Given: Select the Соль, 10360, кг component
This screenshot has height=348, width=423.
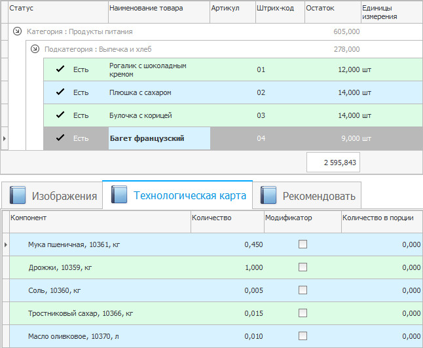Looking at the screenshot, I should [x=216, y=290].
